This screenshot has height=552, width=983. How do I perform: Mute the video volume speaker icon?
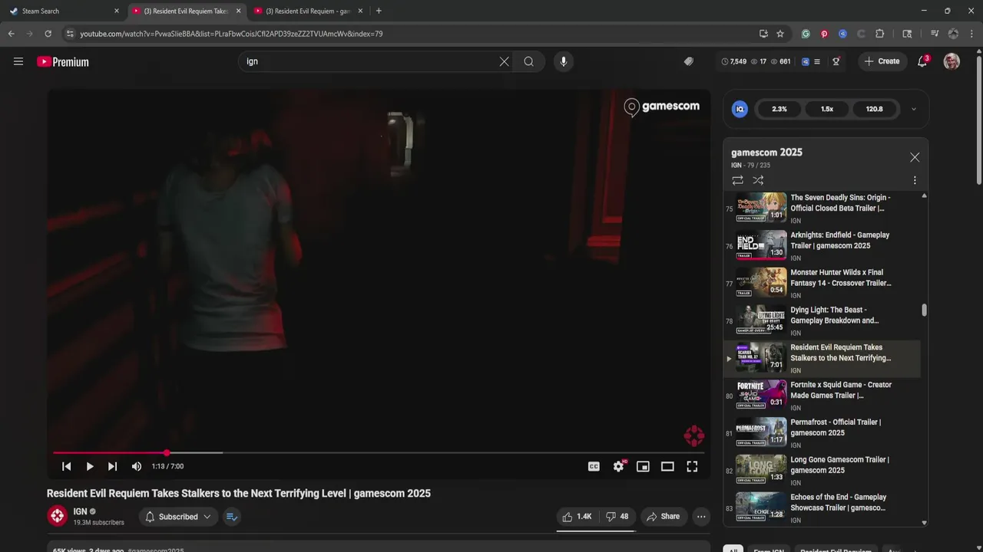(137, 466)
